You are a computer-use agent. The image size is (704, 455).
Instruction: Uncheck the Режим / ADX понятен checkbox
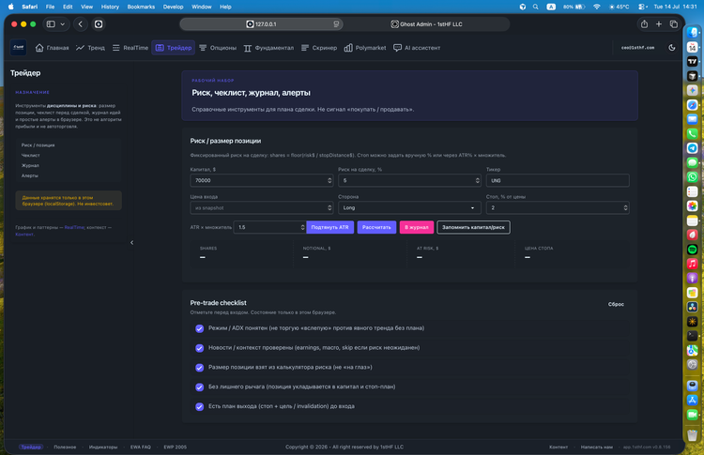pos(199,328)
